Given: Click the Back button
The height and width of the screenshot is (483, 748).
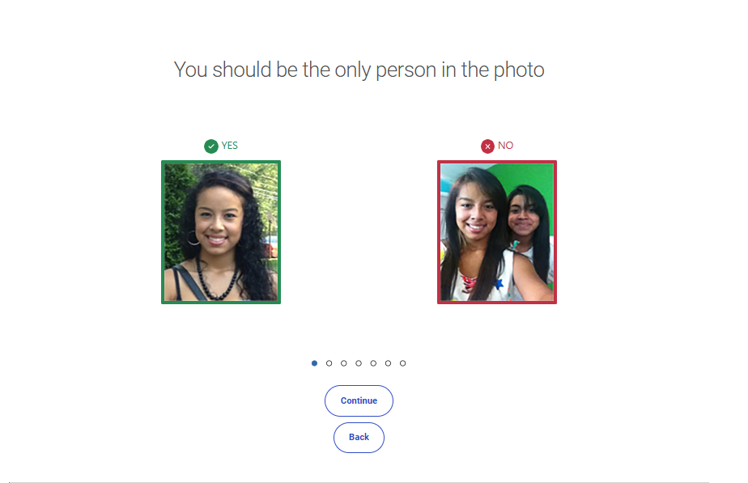Looking at the screenshot, I should (359, 437).
